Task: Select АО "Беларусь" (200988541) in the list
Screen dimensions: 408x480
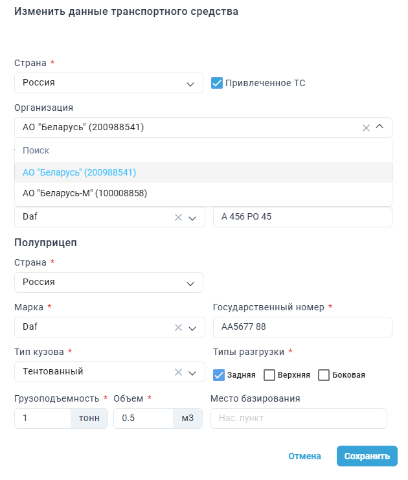Action: (x=203, y=173)
